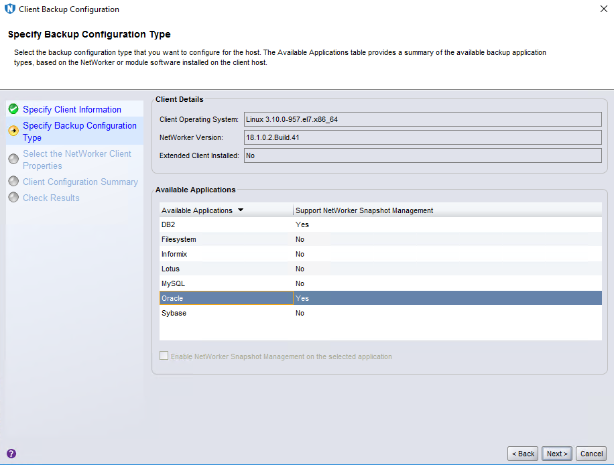
Task: Enable NetWorker Snapshot Management checkbox
Action: [164, 356]
